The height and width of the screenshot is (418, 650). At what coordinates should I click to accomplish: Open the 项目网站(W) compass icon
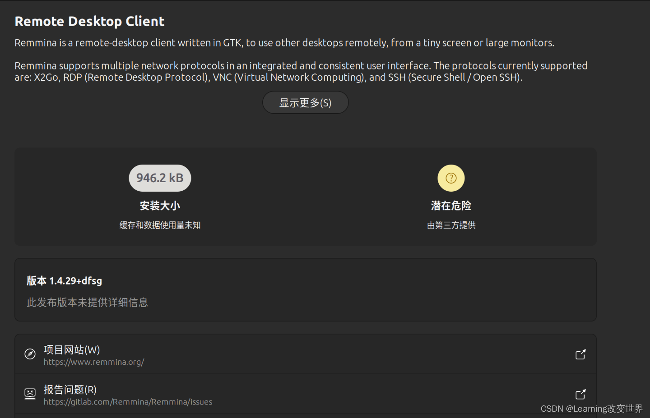coord(30,354)
